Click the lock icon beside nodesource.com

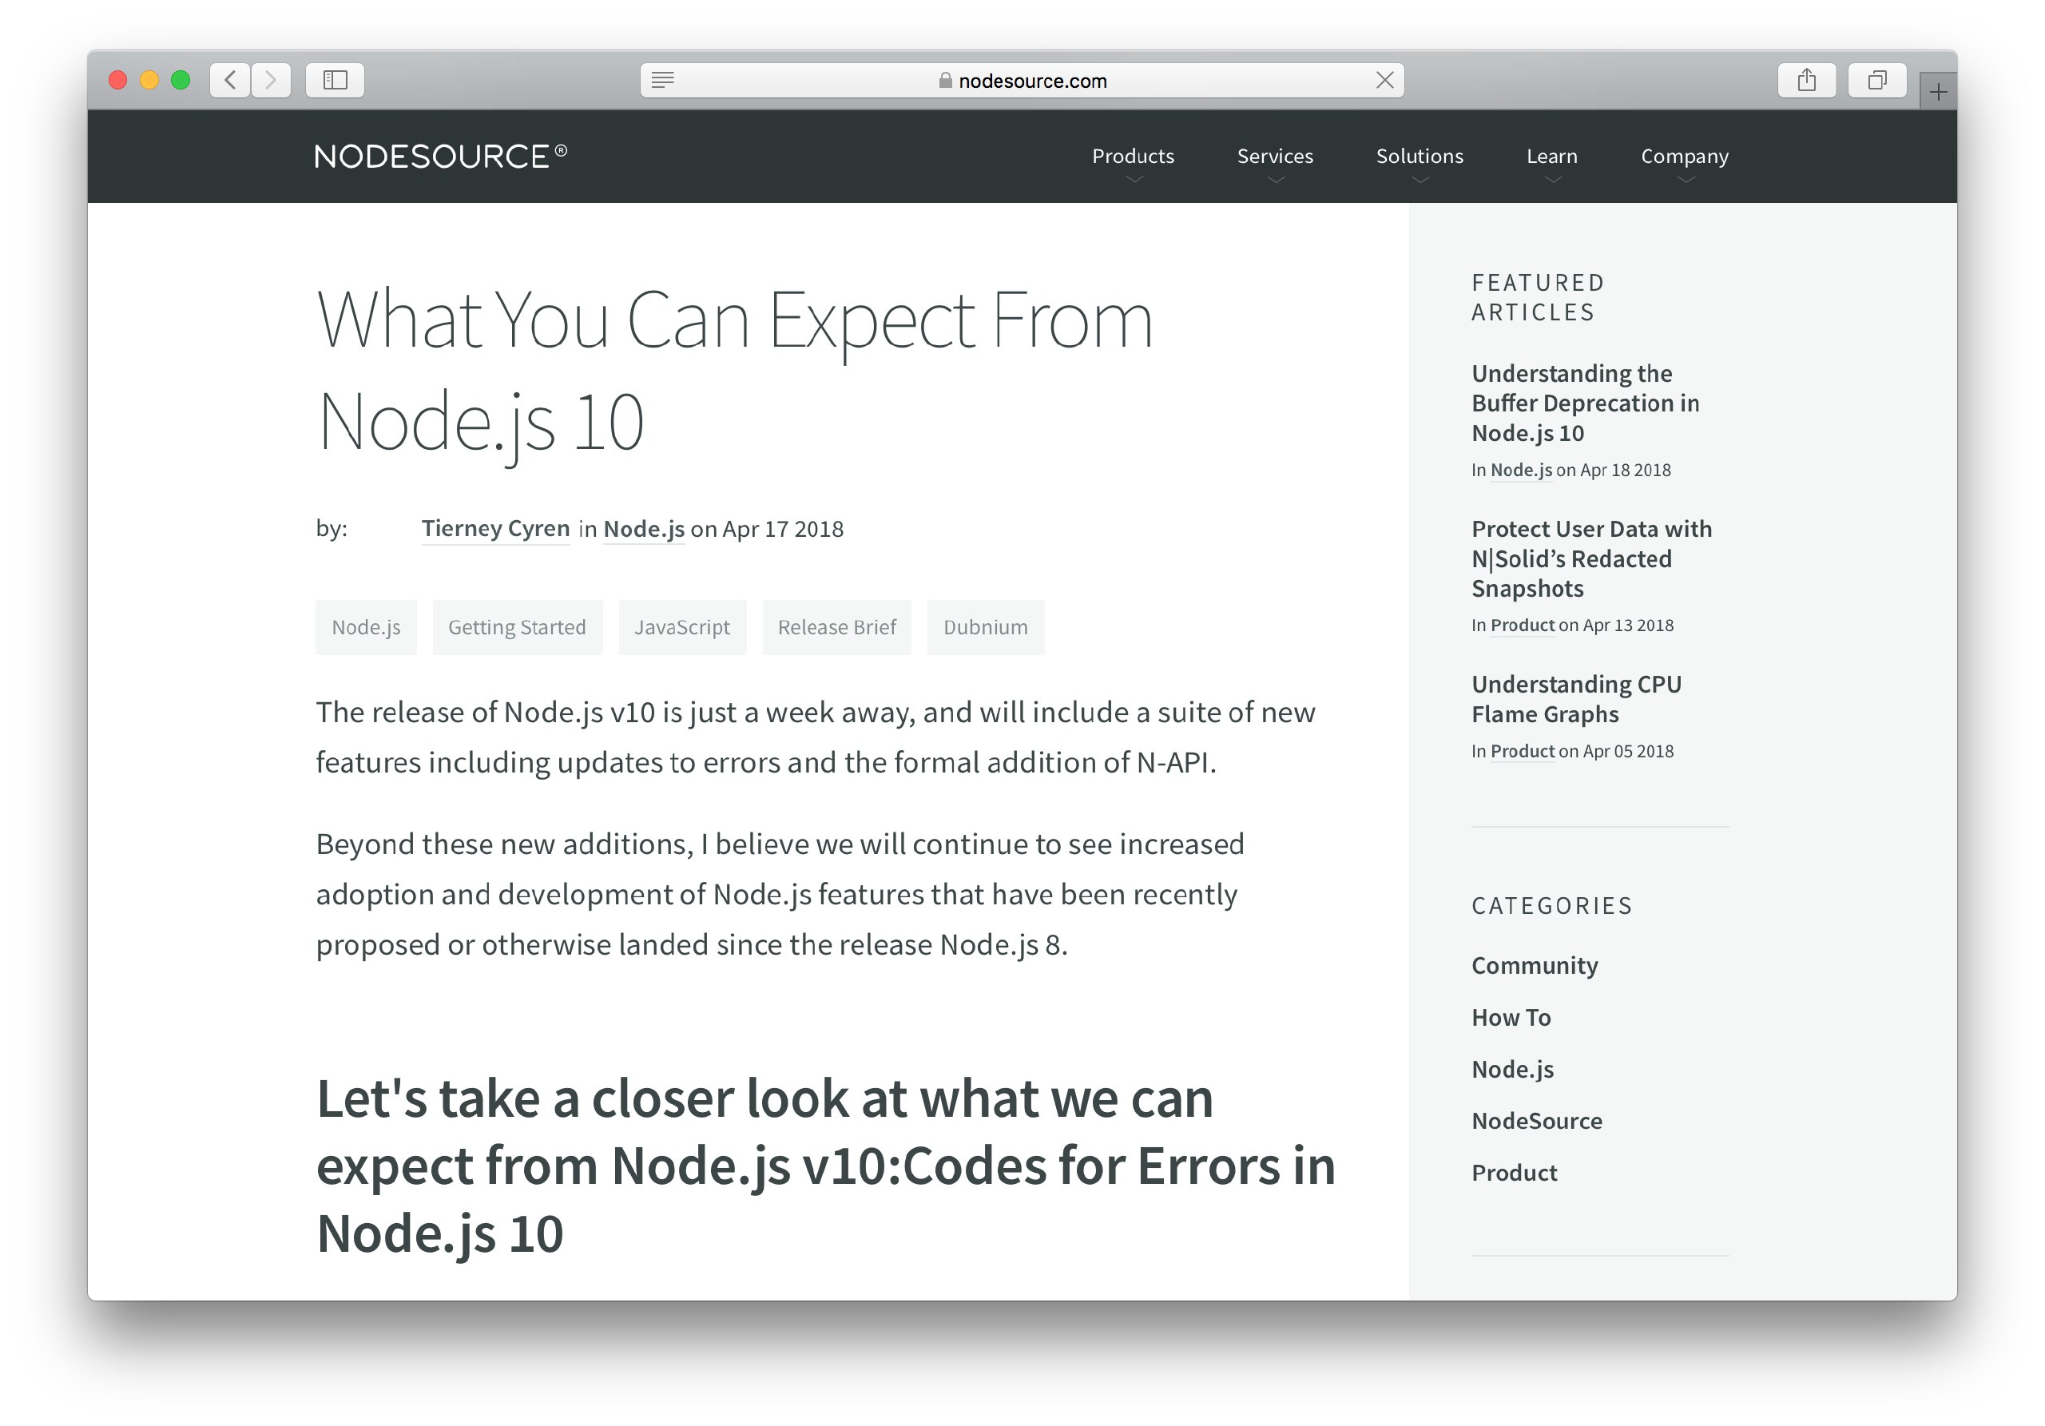point(945,80)
